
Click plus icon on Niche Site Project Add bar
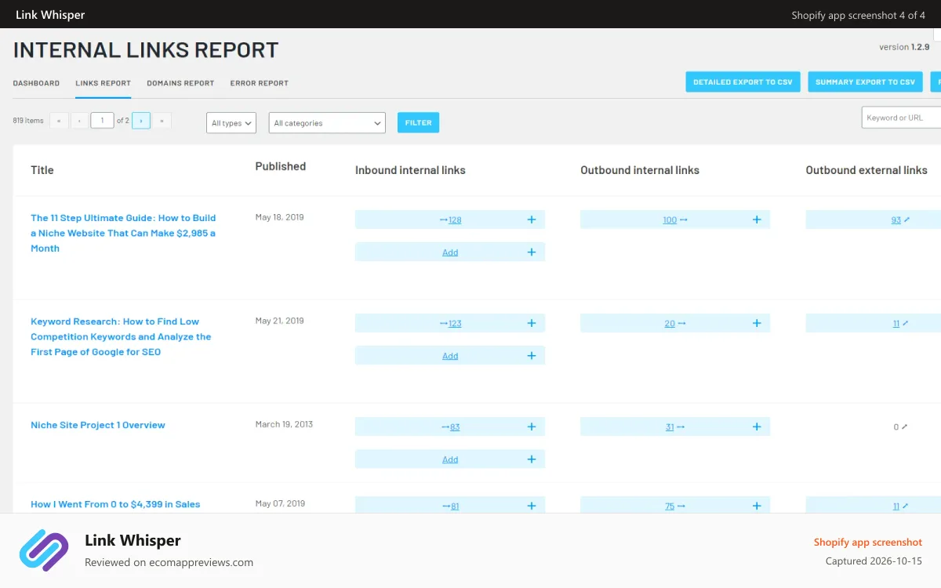tap(532, 459)
